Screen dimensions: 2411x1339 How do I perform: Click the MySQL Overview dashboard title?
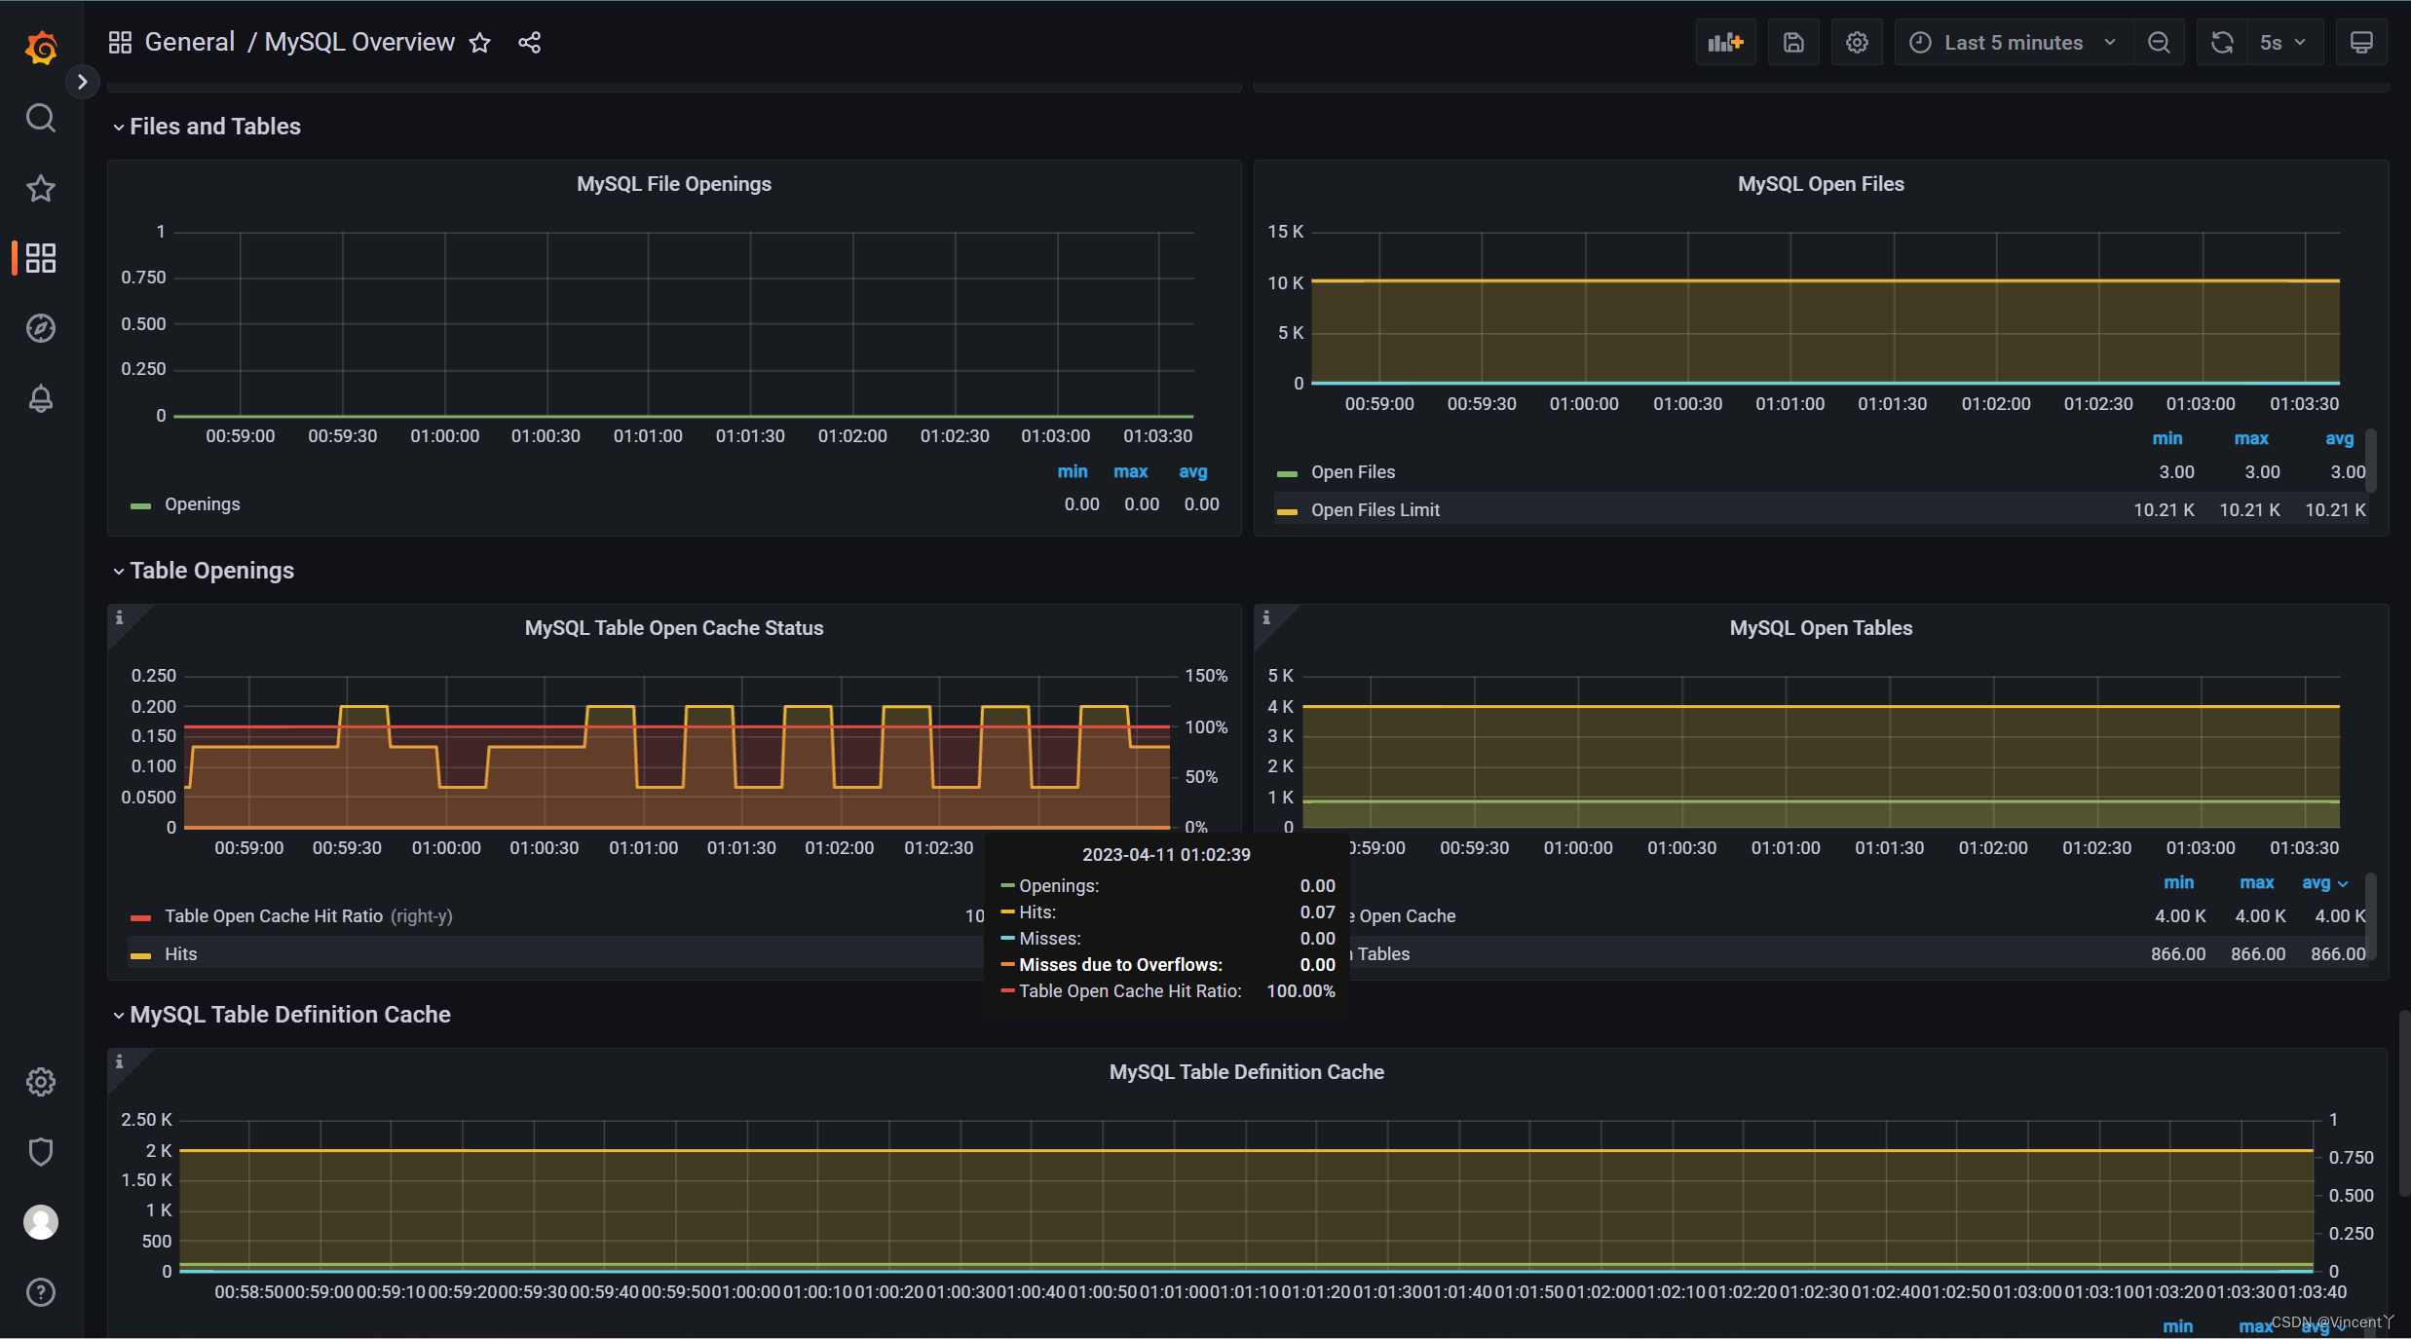pos(359,42)
